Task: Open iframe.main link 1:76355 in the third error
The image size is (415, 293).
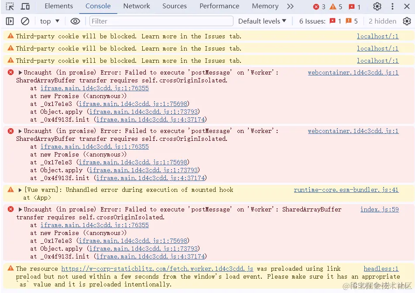Action: coord(95,225)
